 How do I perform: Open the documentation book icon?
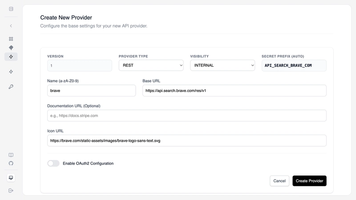(11, 155)
